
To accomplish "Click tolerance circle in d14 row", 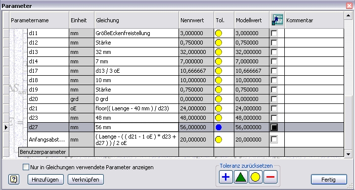I will 219,61.
